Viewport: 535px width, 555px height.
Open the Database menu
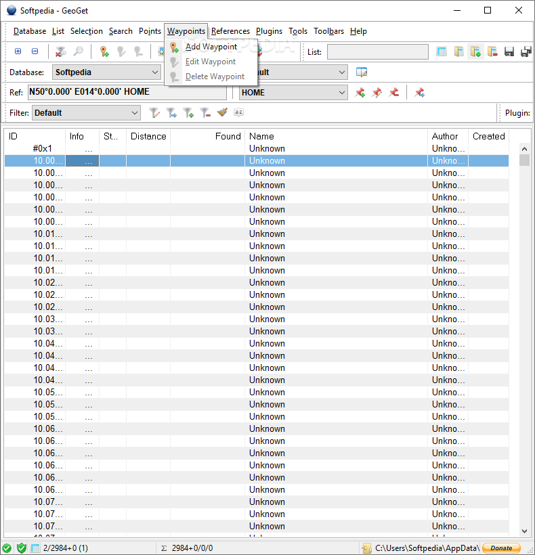tap(30, 31)
